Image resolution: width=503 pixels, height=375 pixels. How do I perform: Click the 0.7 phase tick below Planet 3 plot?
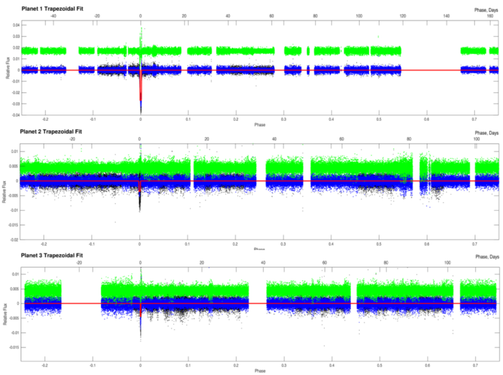point(475,365)
